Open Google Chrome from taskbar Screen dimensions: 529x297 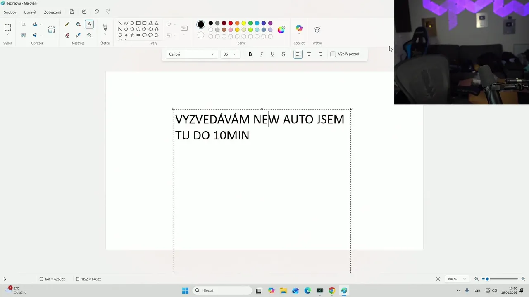(x=331, y=290)
